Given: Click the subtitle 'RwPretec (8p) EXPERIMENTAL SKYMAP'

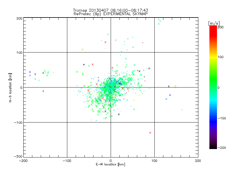Looking at the screenshot, I should [111, 14].
